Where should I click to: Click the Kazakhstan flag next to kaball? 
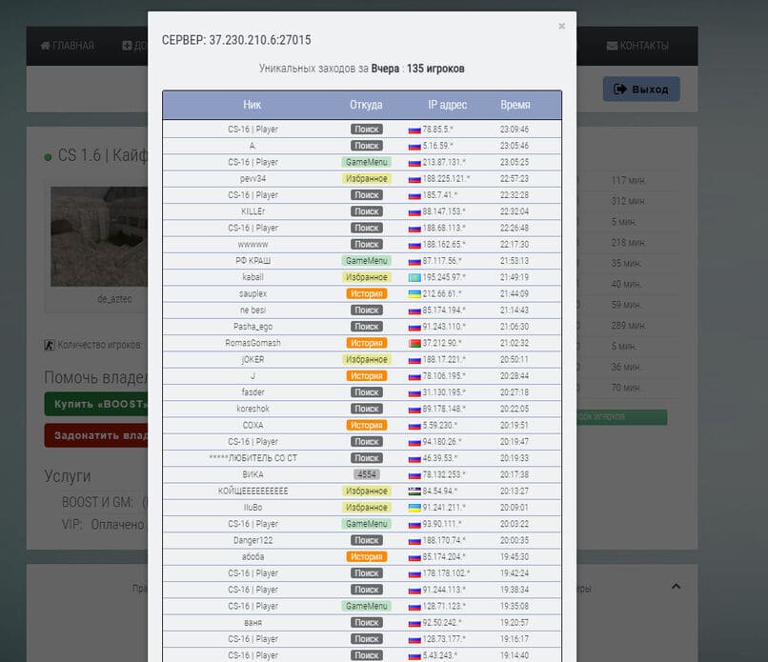tap(414, 277)
